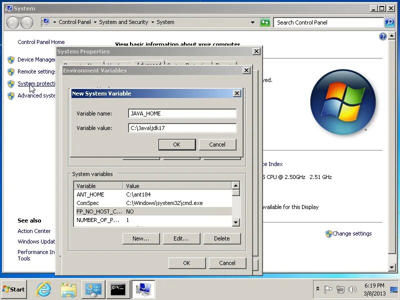Expand the Control Panel breadcrumb arrow
Viewport: 400px width, 300px height.
[95, 22]
